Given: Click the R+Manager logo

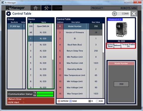Looking at the screenshot, I should coord(15,8).
